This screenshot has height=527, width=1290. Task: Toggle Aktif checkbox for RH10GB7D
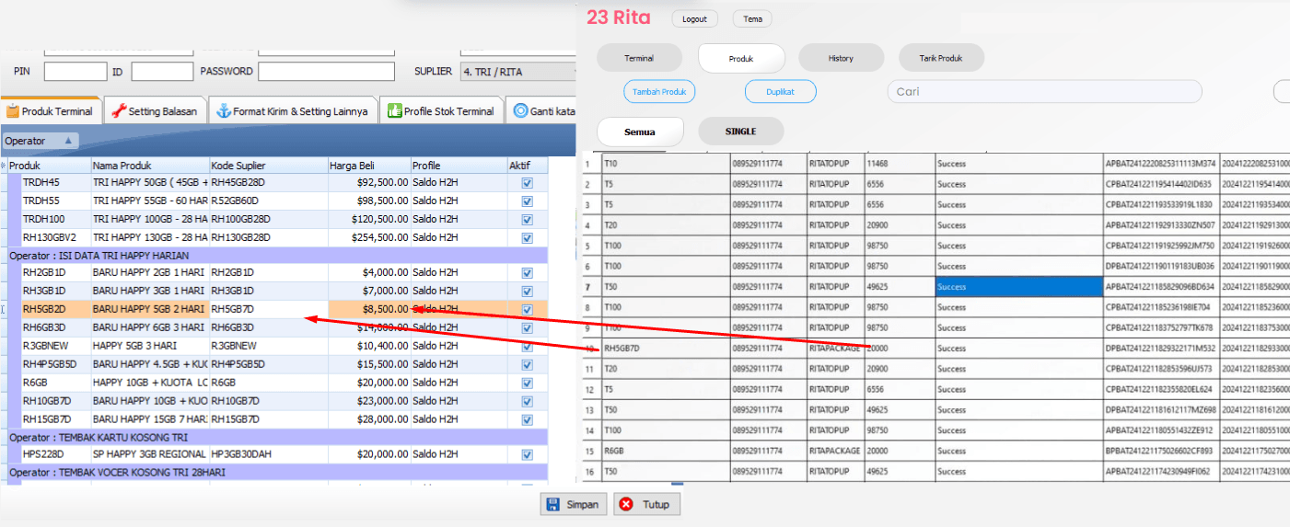tap(527, 400)
